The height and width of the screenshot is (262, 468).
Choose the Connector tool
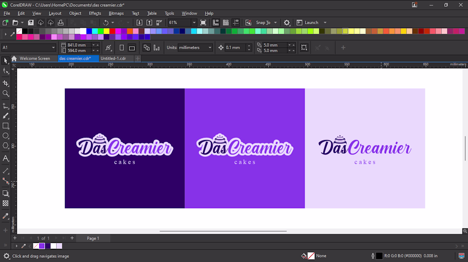pyautogui.click(x=6, y=181)
